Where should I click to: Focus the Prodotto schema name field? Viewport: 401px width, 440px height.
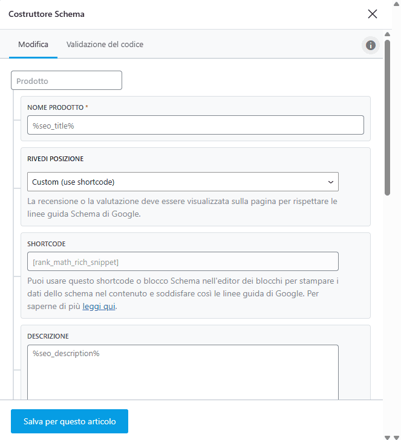67,81
